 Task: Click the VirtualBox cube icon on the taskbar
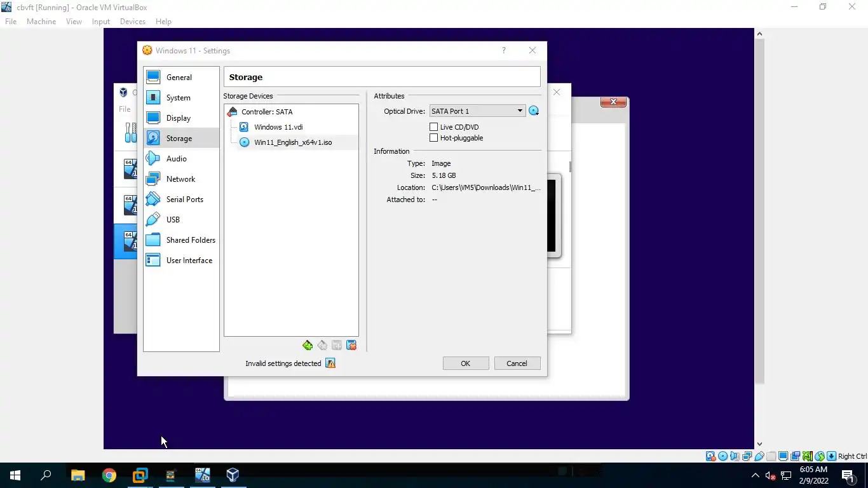(233, 475)
